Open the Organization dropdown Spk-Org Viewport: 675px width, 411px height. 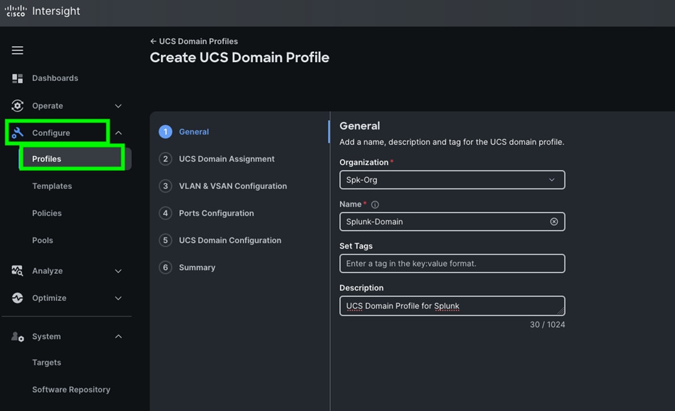pyautogui.click(x=452, y=180)
